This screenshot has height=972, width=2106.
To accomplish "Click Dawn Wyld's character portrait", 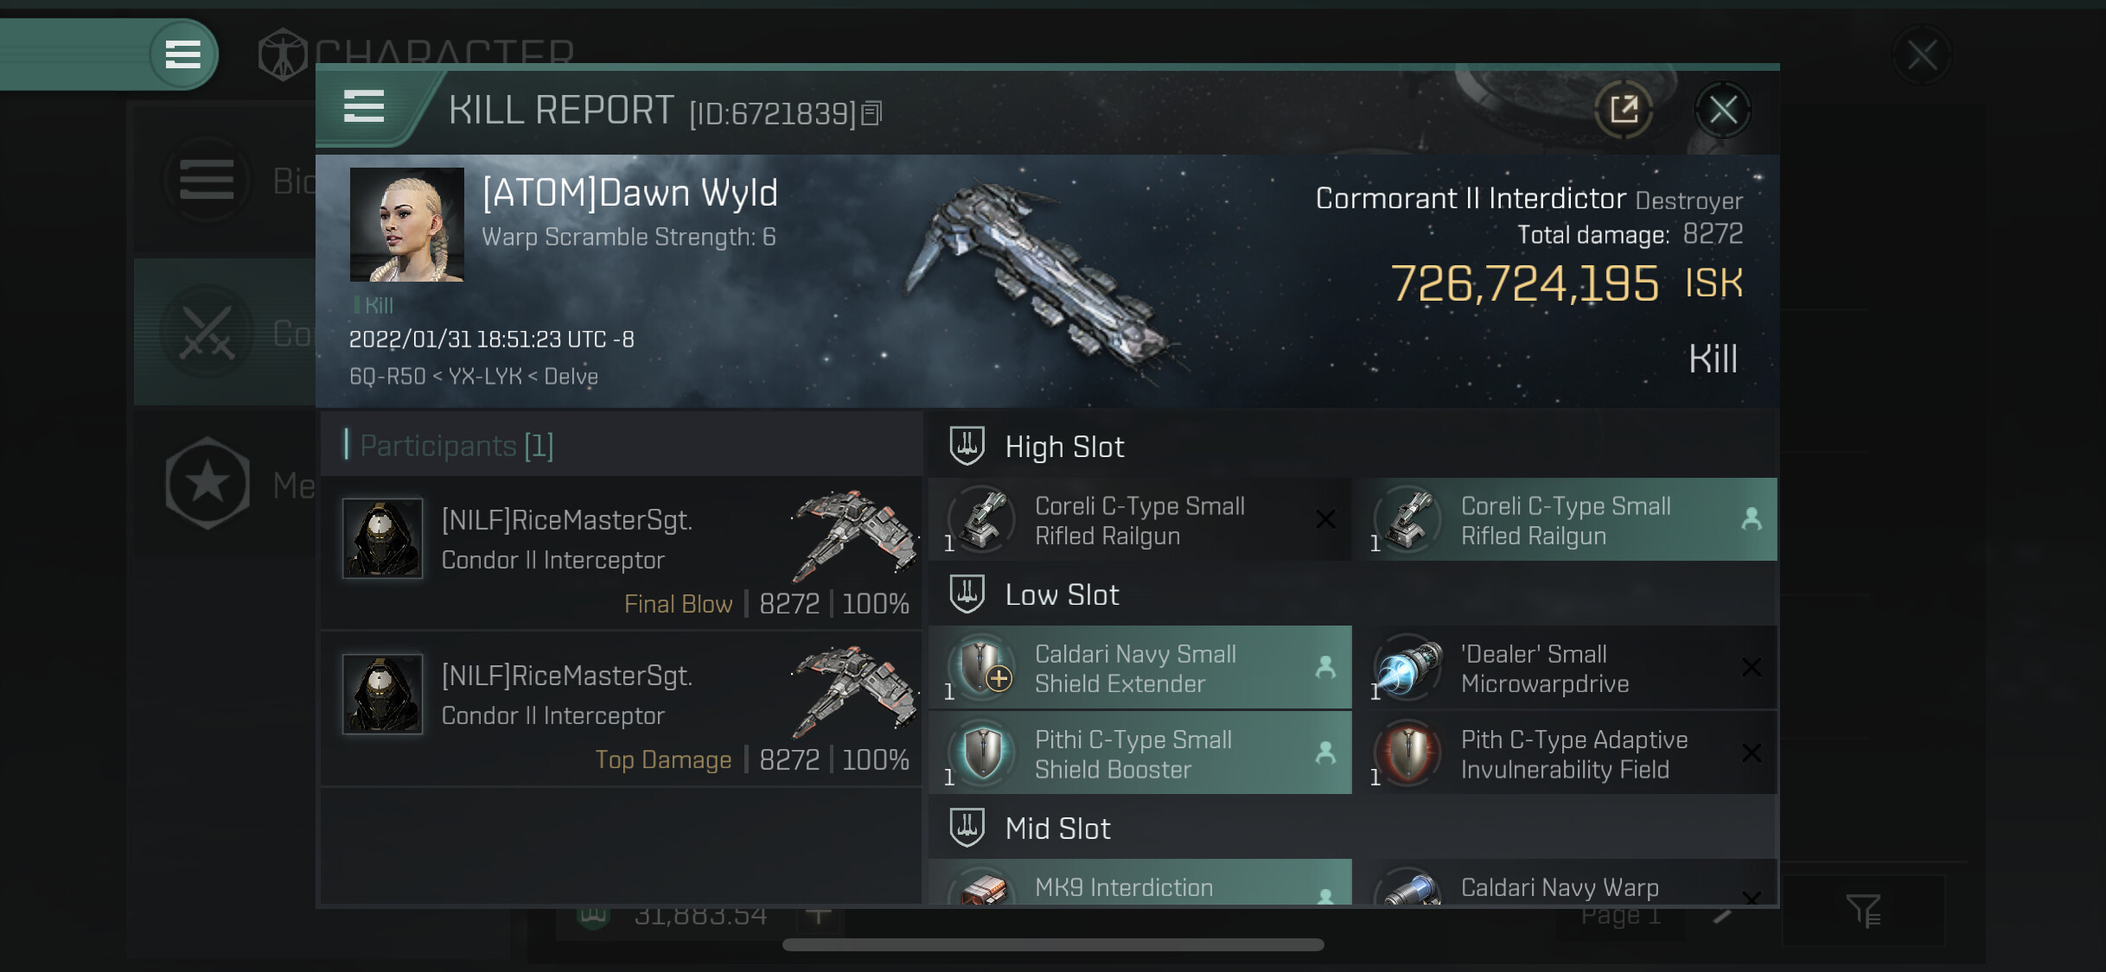I will click(406, 225).
